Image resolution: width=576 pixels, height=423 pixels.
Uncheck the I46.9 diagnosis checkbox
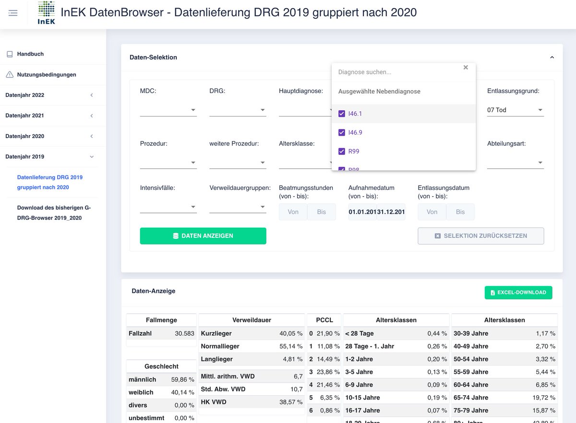[x=342, y=132]
